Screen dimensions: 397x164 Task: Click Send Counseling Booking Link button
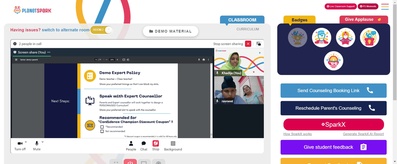click(x=333, y=91)
